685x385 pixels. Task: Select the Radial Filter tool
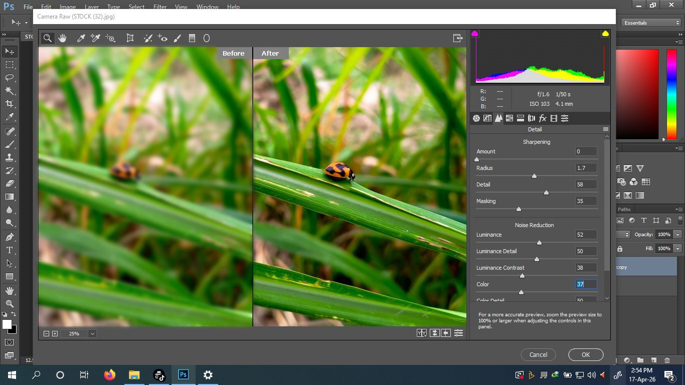tap(206, 38)
